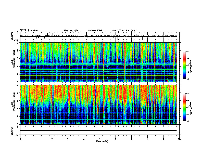This screenshot has height=156, width=202.
Task: Click the time axis tick label '8'
Action: point(147,139)
